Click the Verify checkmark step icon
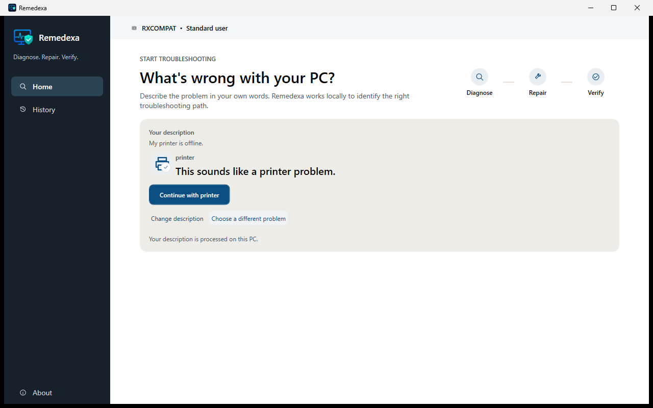 (596, 77)
